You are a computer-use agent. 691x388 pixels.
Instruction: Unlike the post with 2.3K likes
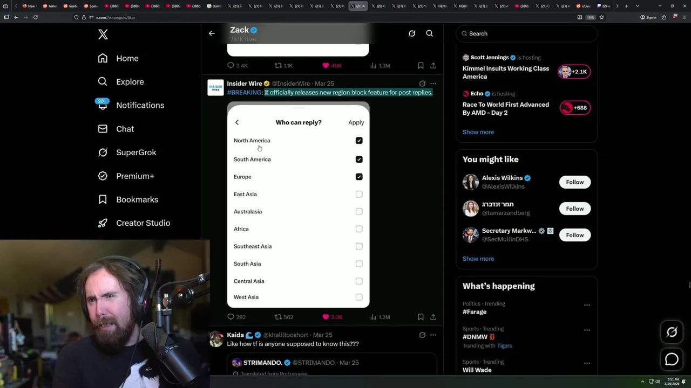(331, 317)
